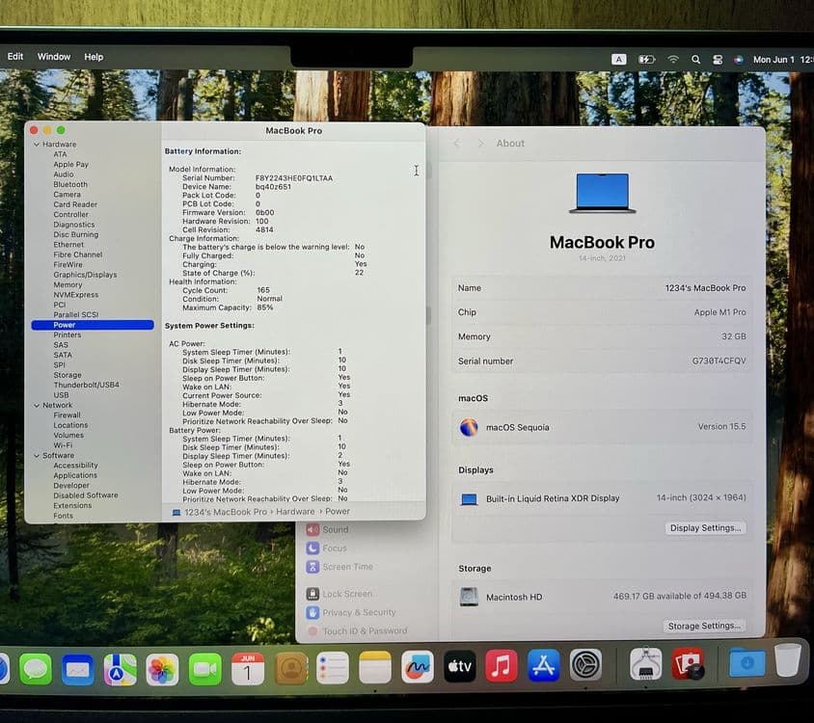This screenshot has width=814, height=723.
Task: Click the date and time in menu bar
Action: pos(783,60)
